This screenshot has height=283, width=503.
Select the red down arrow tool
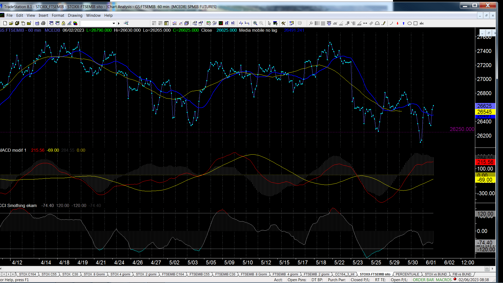tap(397, 23)
